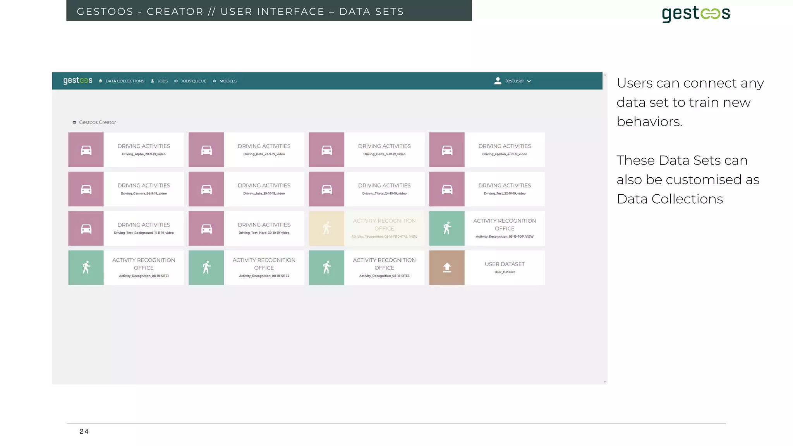Select Activity_Recognition_08-18-SITE1 card label

(144, 276)
